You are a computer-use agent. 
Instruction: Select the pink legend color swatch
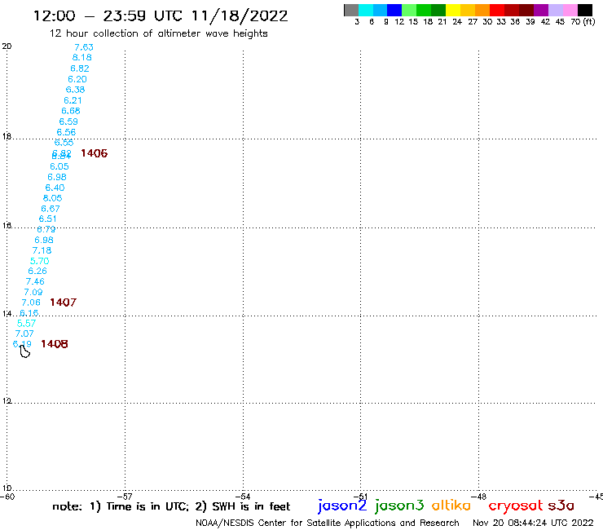(570, 10)
